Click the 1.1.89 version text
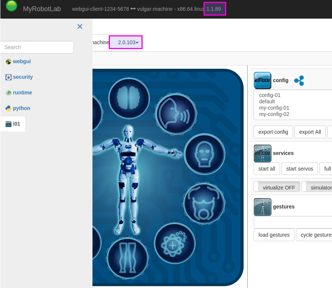This screenshot has width=332, height=288. pyautogui.click(x=214, y=9)
